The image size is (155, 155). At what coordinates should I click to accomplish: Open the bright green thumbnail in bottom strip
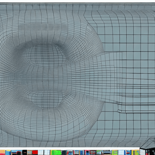(x=58, y=152)
